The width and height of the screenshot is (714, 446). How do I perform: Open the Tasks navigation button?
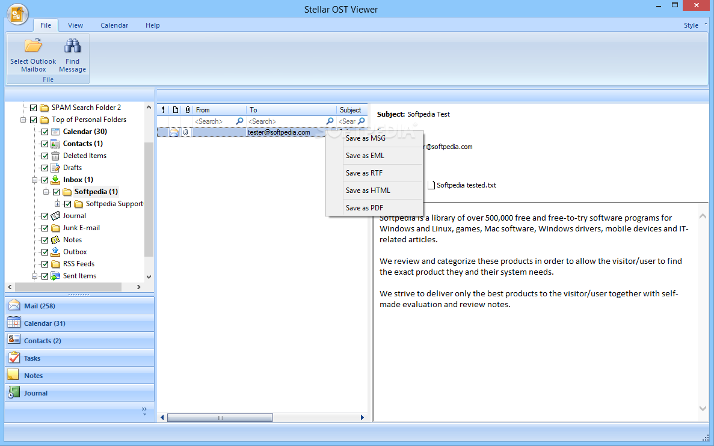79,358
